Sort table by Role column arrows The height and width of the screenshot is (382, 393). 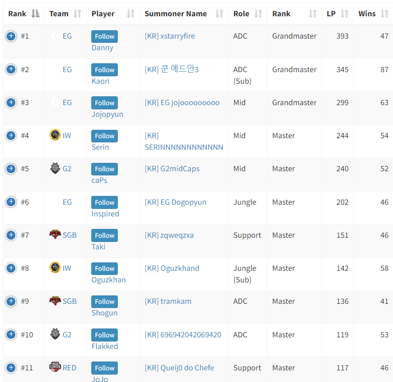click(x=258, y=13)
